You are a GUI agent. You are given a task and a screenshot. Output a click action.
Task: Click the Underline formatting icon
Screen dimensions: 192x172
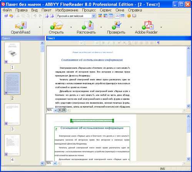[114, 43]
